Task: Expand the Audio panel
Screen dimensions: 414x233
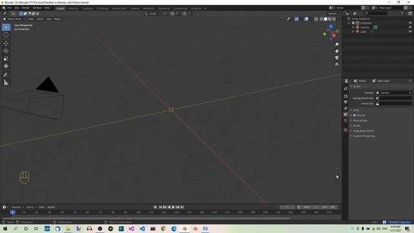Action: [x=356, y=126]
